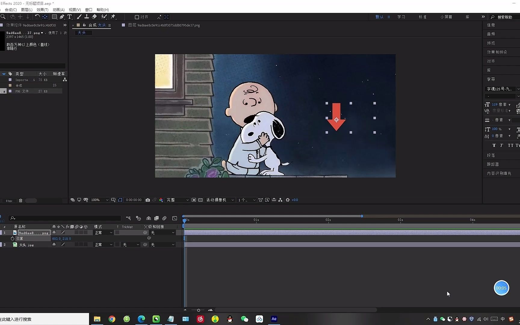Open the view layout 1个 dropdown
The image size is (520, 325).
pyautogui.click(x=247, y=200)
